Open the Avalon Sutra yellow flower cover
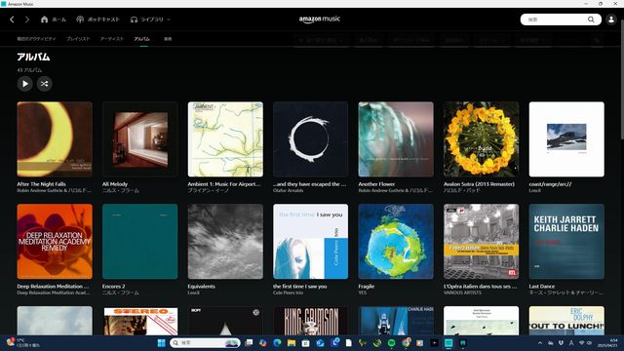Image resolution: width=624 pixels, height=351 pixels. (481, 138)
